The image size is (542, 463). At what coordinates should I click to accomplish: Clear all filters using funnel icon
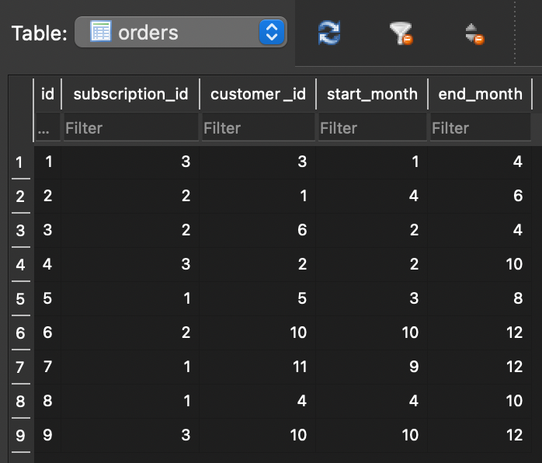click(401, 33)
